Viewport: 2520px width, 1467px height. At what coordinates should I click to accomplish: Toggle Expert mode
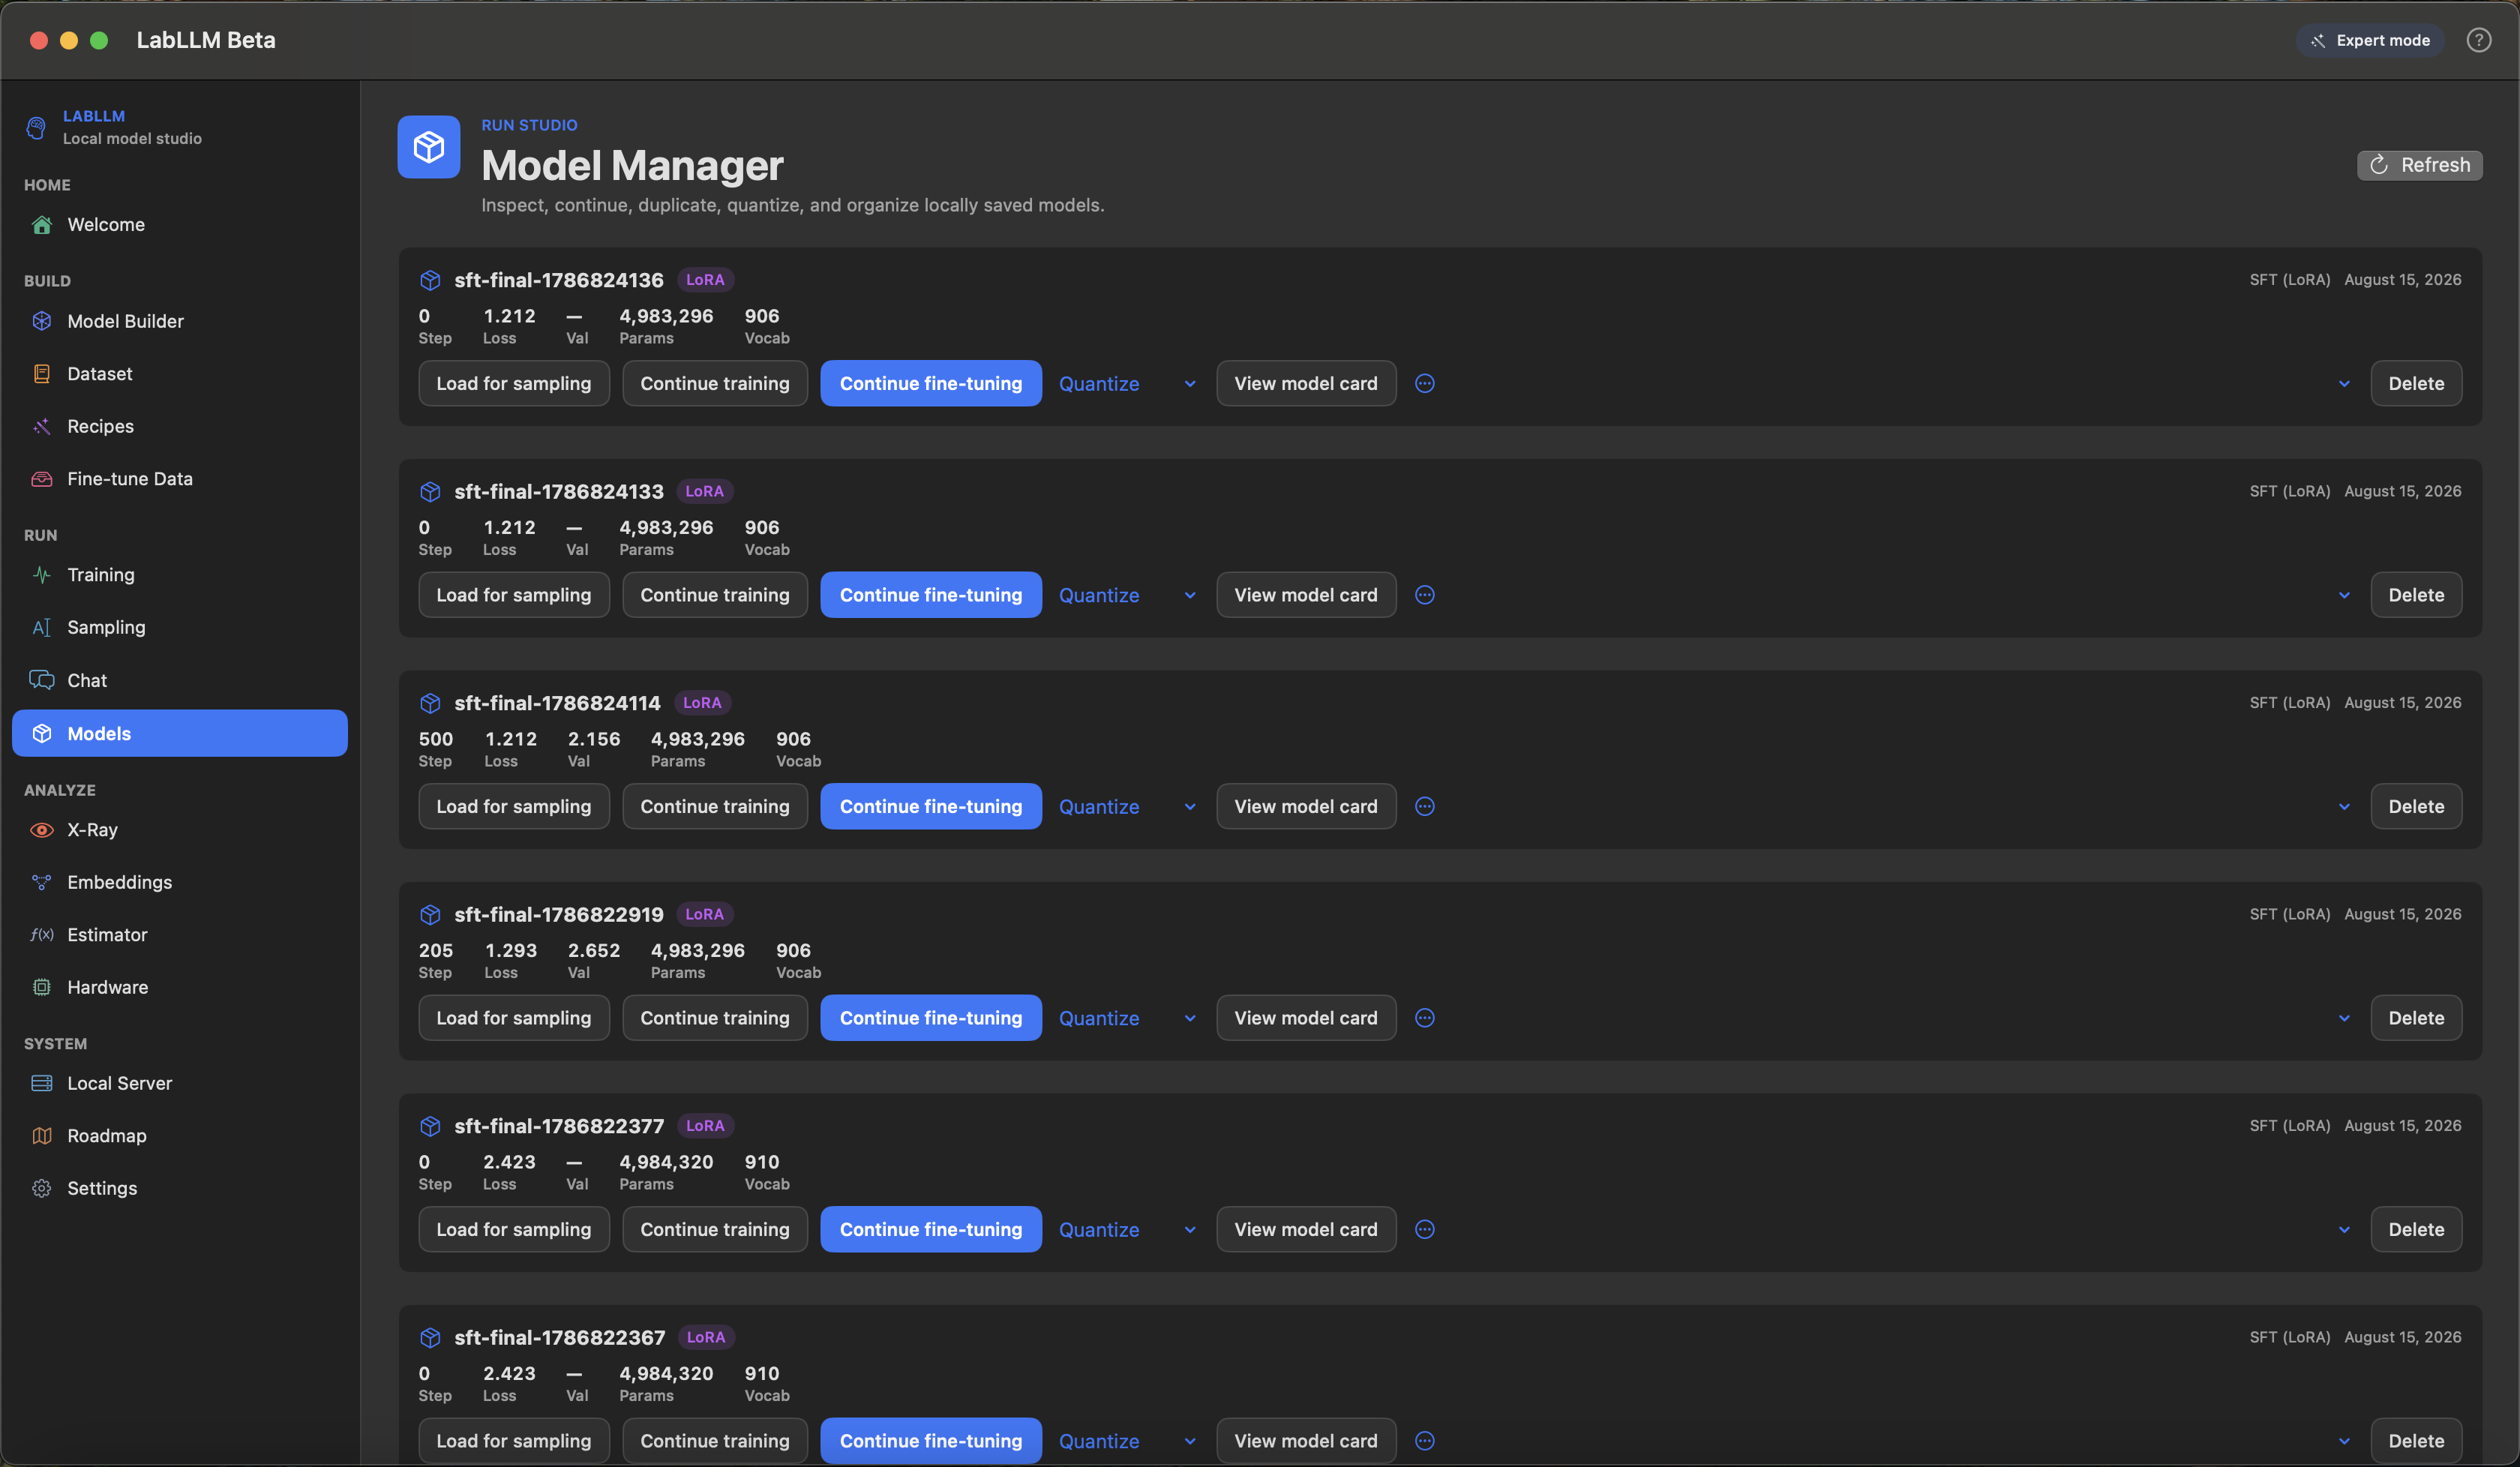pos(2369,40)
